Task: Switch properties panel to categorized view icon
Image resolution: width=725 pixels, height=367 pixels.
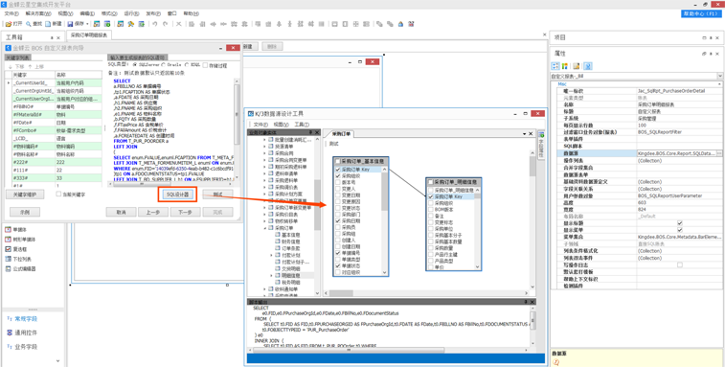Action: [x=555, y=66]
